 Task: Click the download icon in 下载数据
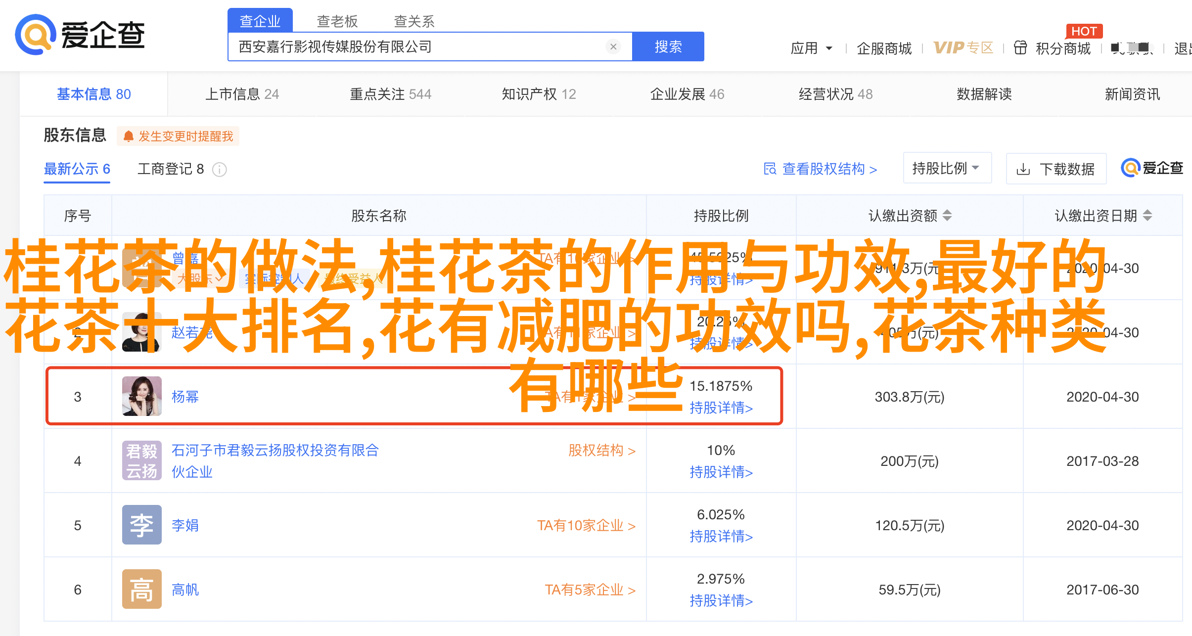click(x=1023, y=170)
